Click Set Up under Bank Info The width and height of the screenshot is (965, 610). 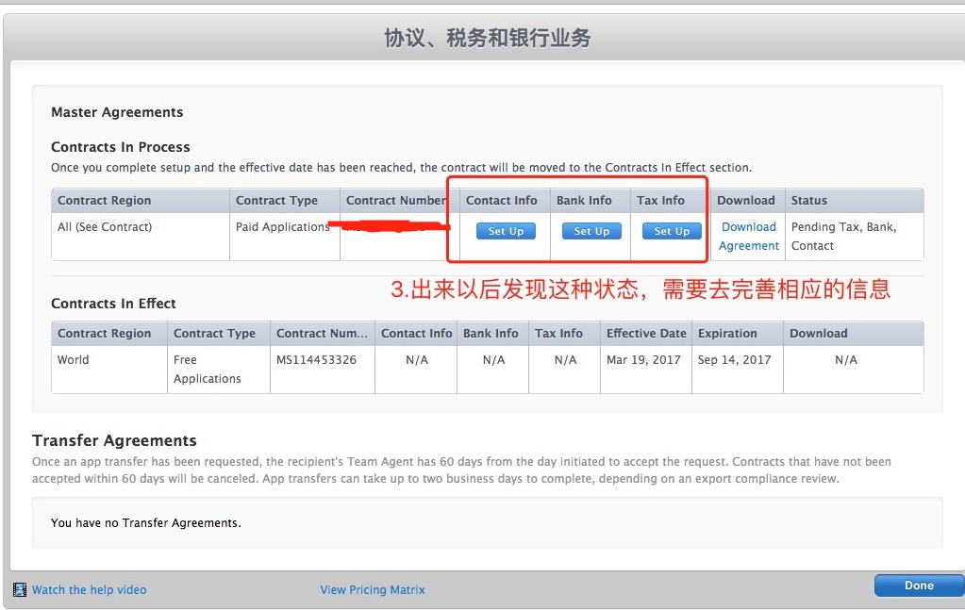[x=591, y=231]
